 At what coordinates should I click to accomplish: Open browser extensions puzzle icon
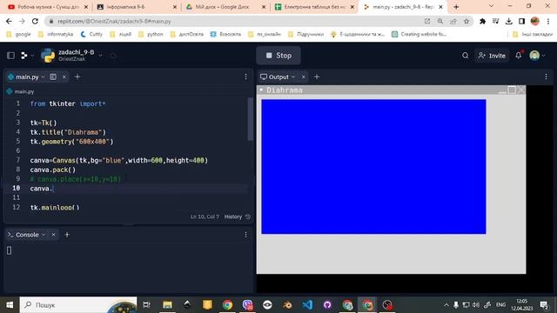[482, 21]
